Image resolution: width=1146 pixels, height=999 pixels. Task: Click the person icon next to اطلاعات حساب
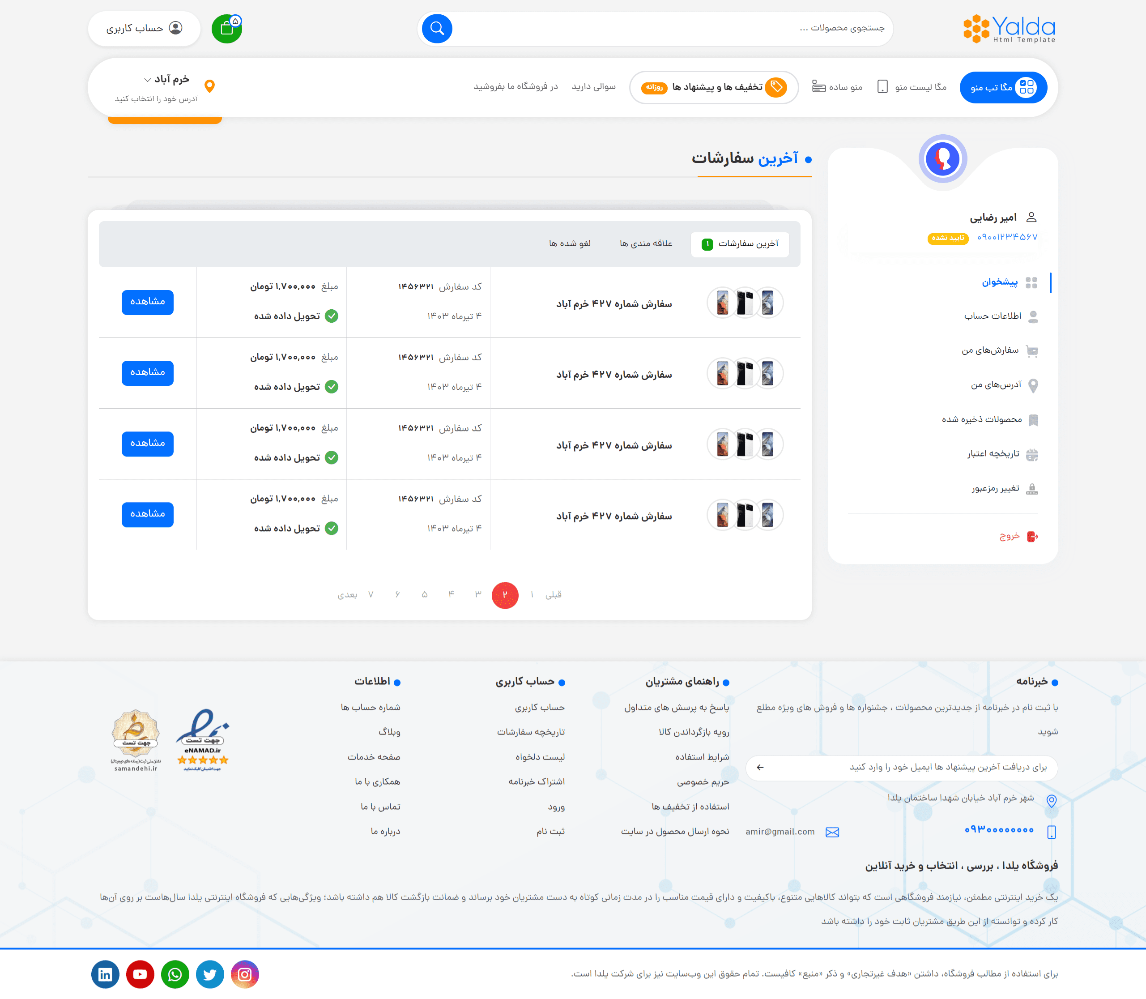click(1033, 316)
